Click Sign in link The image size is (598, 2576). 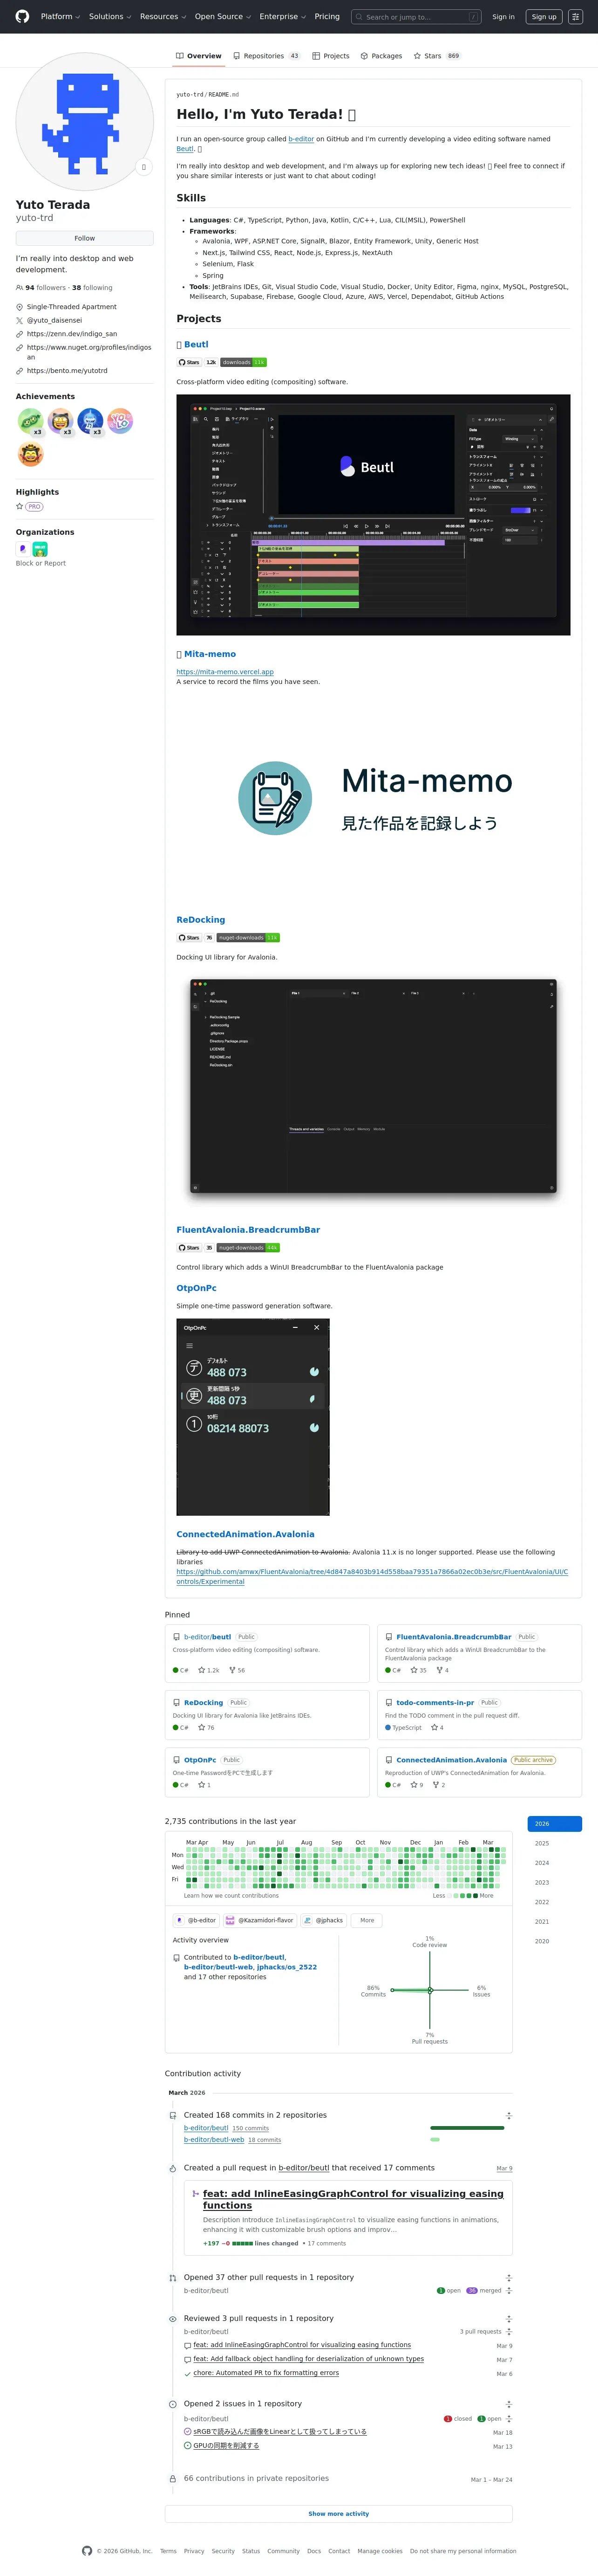(503, 16)
